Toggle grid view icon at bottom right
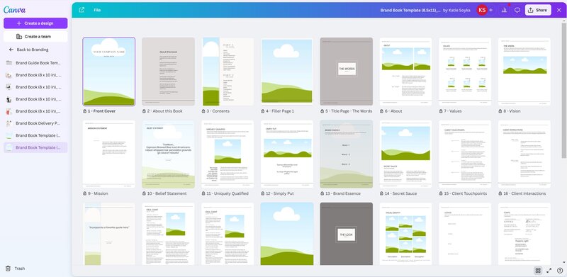This screenshot has width=567, height=277. pyautogui.click(x=538, y=271)
